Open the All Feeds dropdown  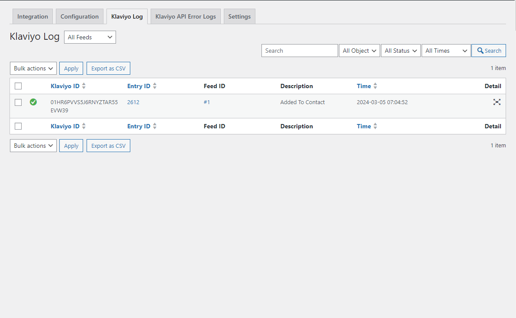pyautogui.click(x=90, y=37)
